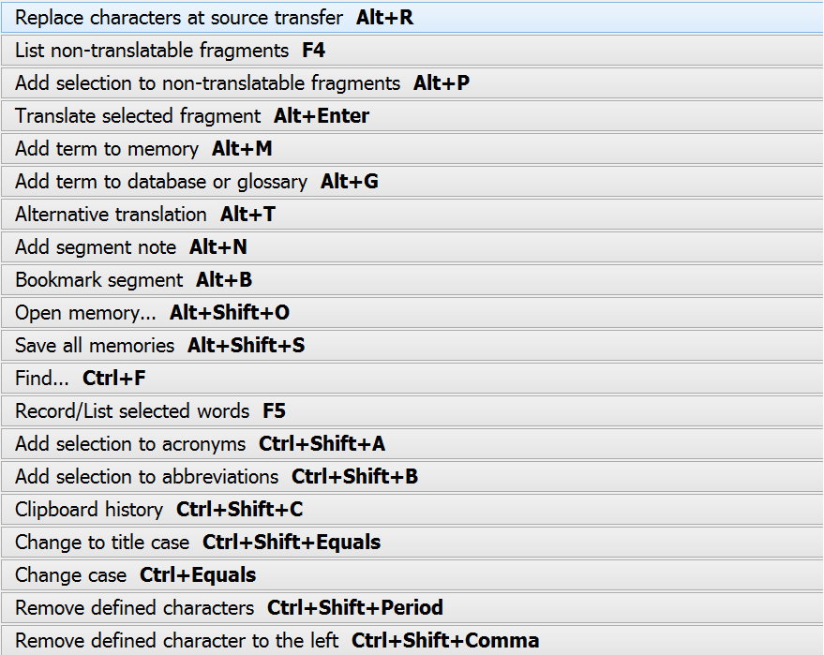Click Add term to database or glossary

tap(197, 182)
